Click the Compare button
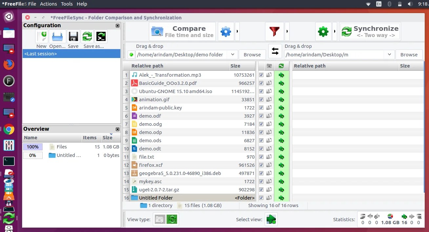The height and width of the screenshot is (232, 429). point(182,32)
